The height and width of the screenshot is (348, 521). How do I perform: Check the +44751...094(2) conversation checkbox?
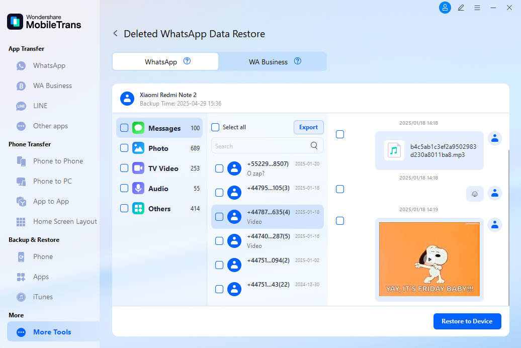pos(219,265)
